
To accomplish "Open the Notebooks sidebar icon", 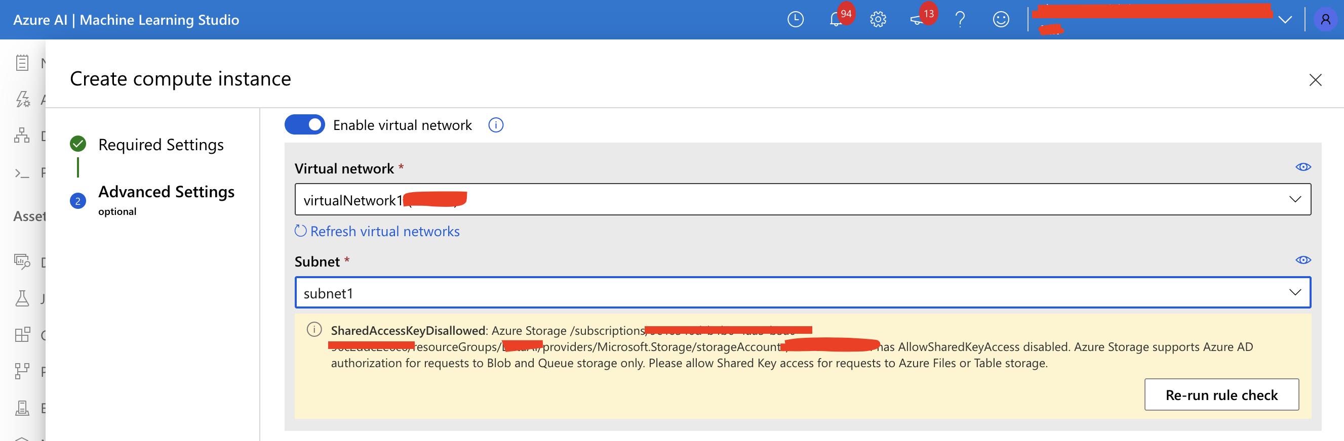I will [22, 63].
